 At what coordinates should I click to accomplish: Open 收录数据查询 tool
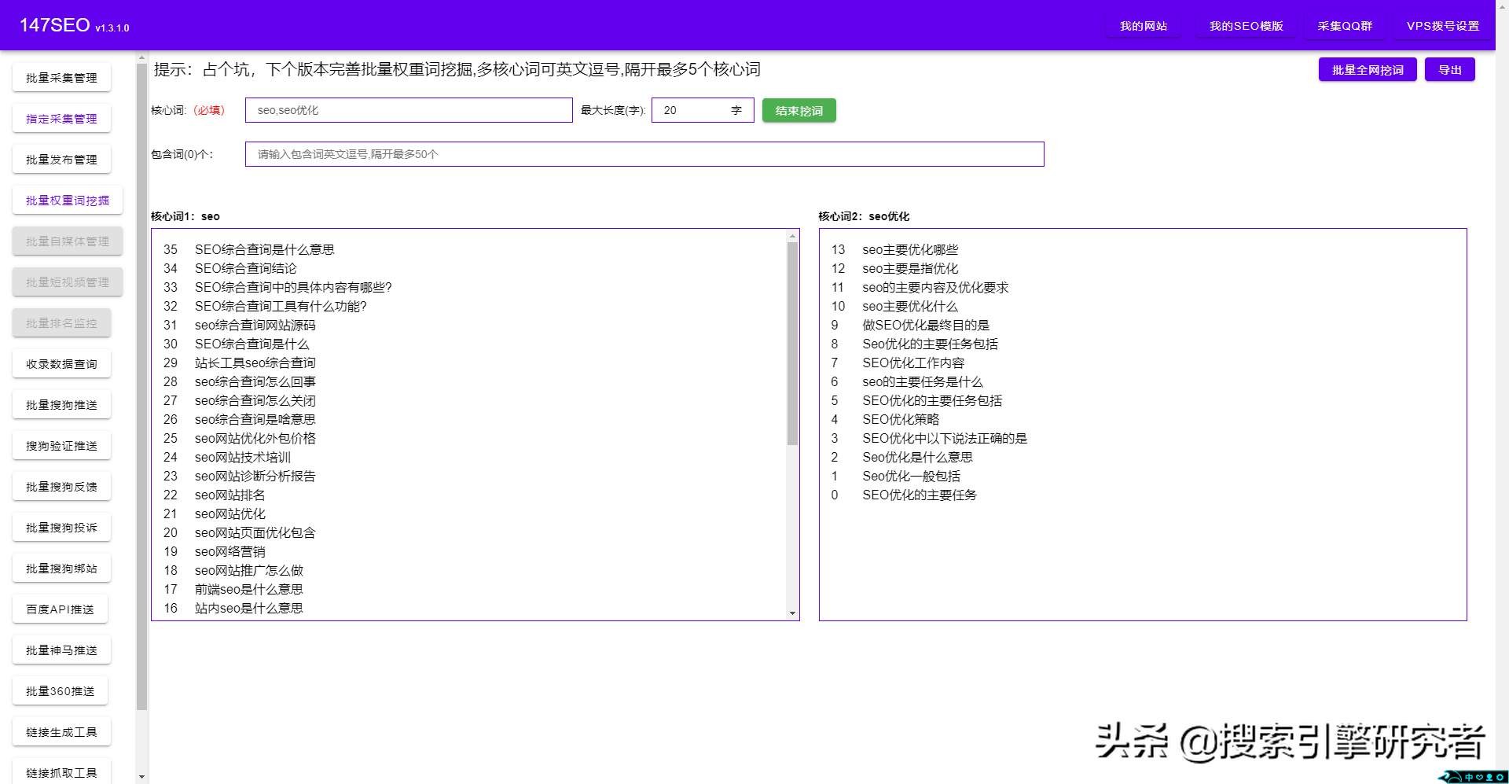click(61, 363)
